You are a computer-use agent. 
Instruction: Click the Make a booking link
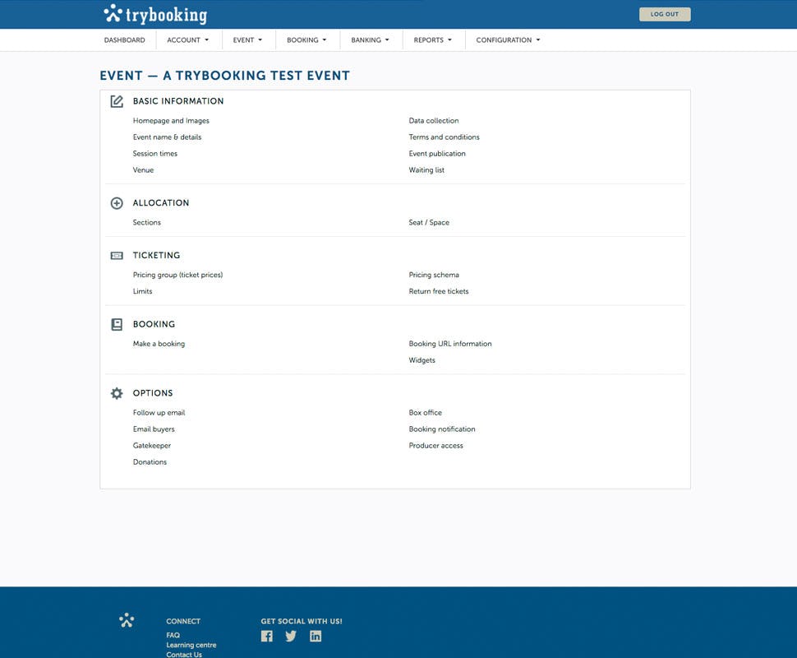click(x=158, y=343)
